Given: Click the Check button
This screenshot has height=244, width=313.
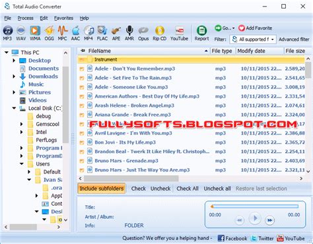Looking at the screenshot, I should [x=139, y=189].
